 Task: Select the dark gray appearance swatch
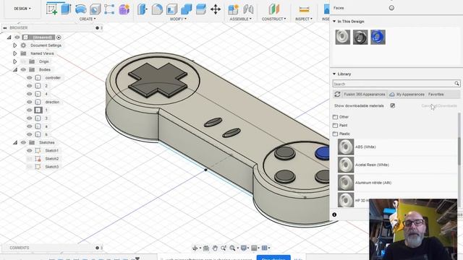[360, 37]
